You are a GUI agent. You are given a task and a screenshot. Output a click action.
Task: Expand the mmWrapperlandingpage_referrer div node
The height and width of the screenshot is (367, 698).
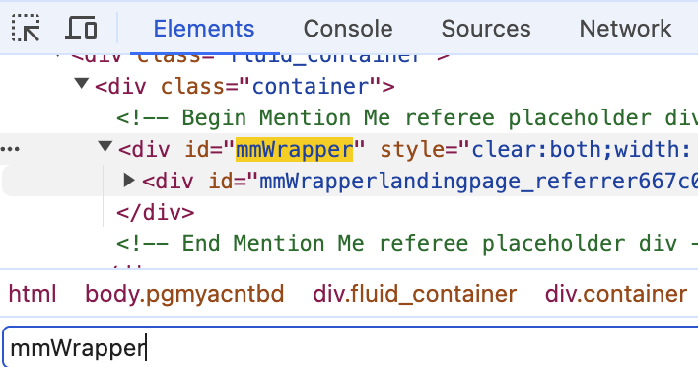(x=129, y=180)
